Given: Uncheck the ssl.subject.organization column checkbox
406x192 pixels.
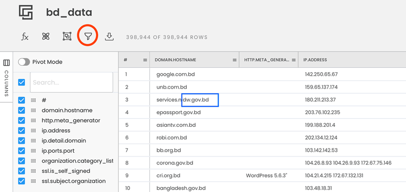Looking at the screenshot, I should 21,181.
